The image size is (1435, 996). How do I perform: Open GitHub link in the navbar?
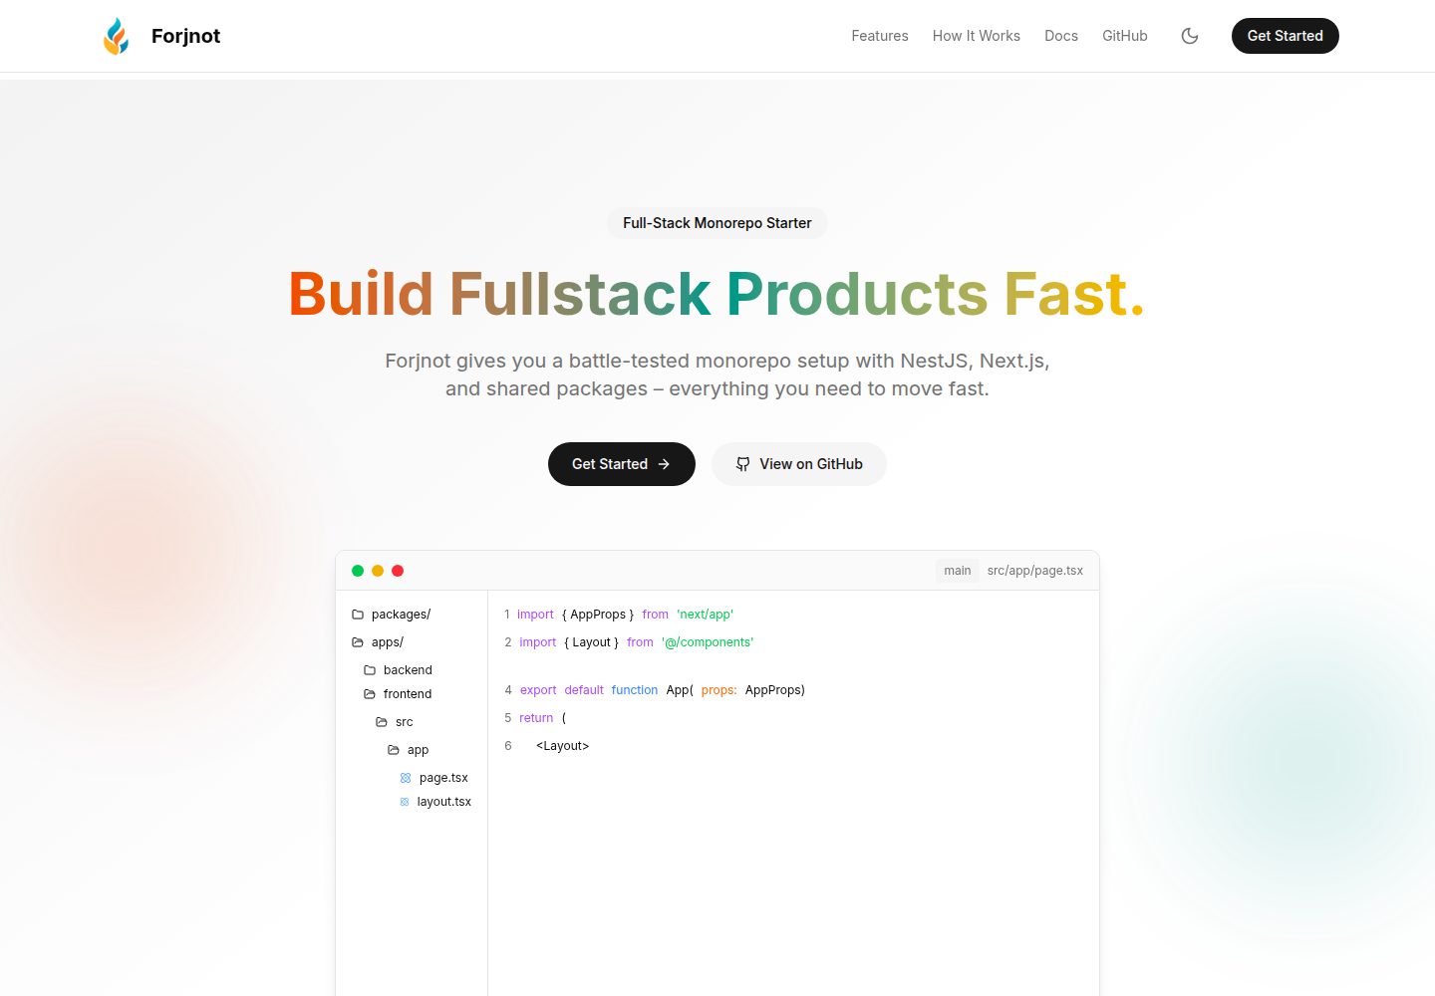(1125, 36)
